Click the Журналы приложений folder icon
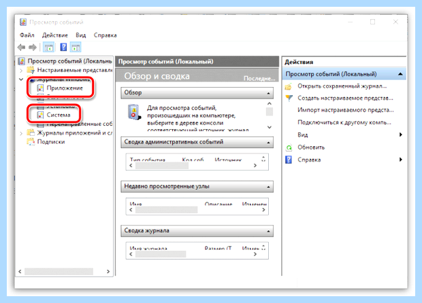This screenshot has height=303, width=422. (31, 132)
